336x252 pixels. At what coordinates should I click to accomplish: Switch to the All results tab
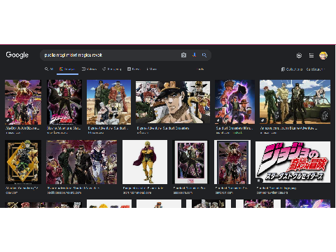49,69
